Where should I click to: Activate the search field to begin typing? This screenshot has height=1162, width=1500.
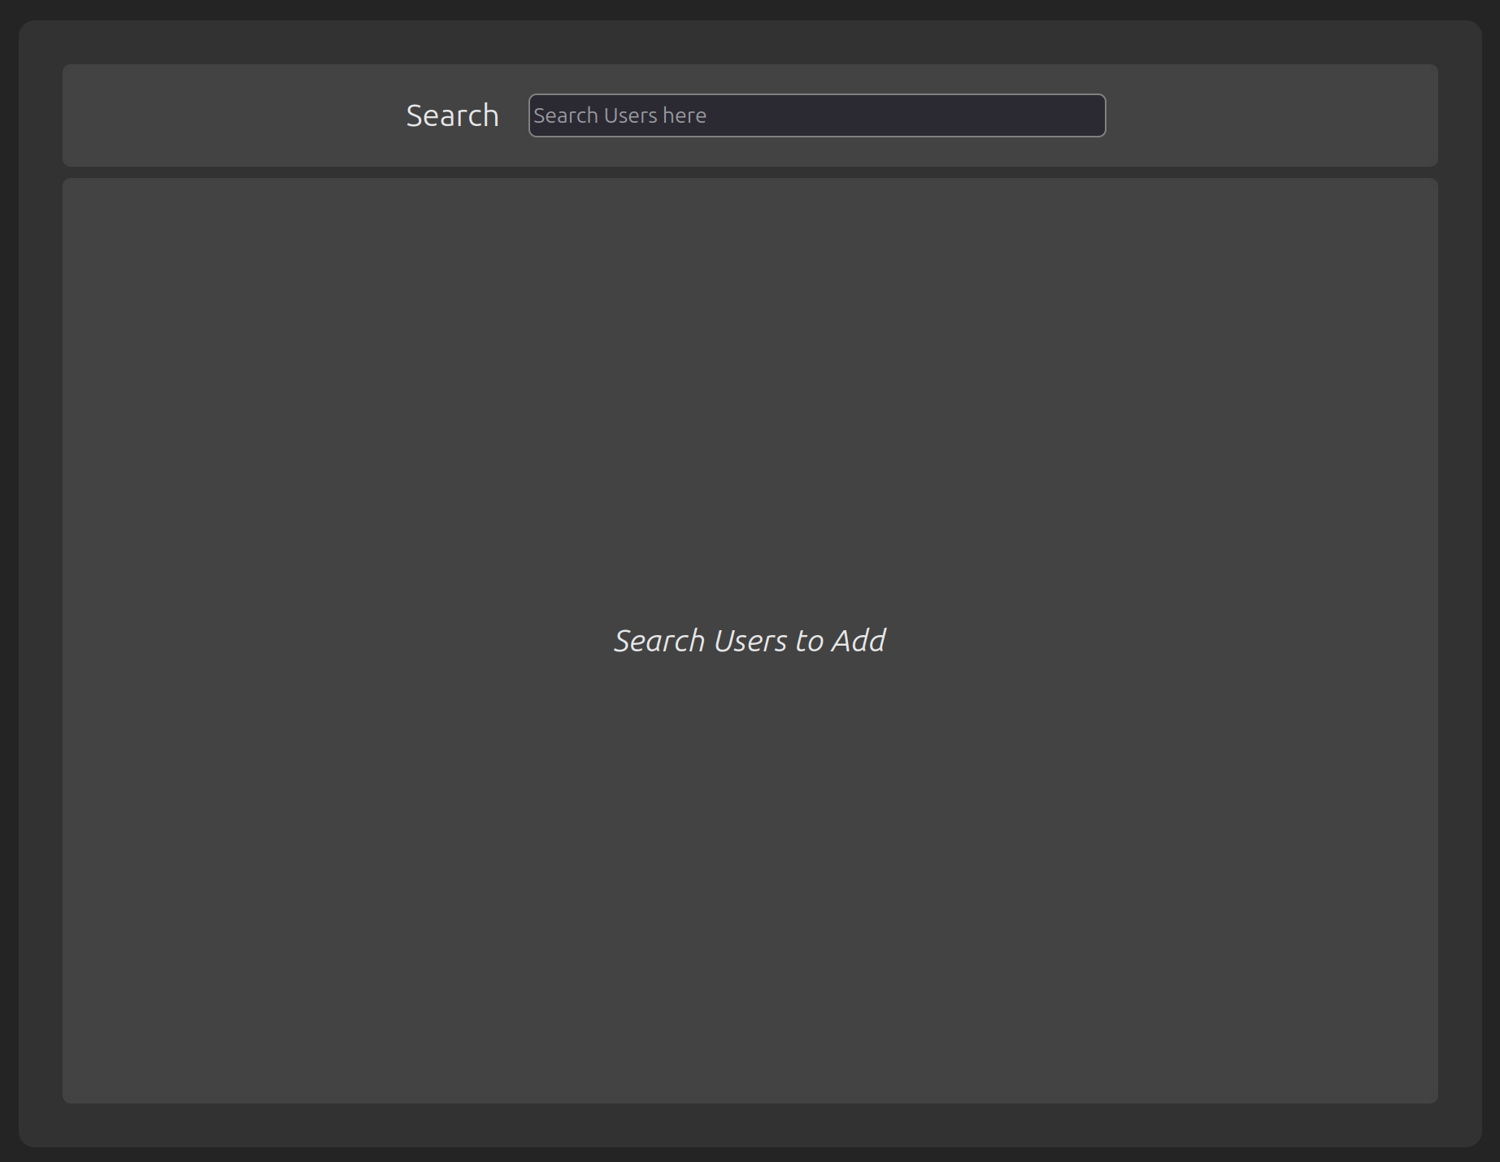[816, 115]
